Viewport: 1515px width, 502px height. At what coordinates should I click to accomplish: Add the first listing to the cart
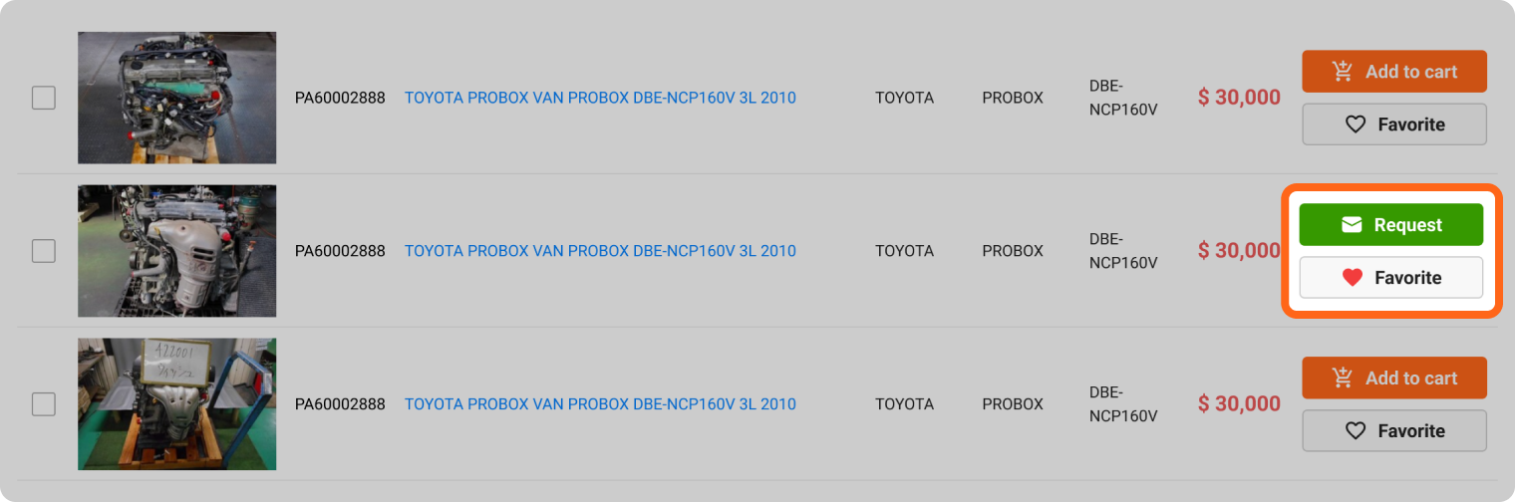click(x=1393, y=72)
